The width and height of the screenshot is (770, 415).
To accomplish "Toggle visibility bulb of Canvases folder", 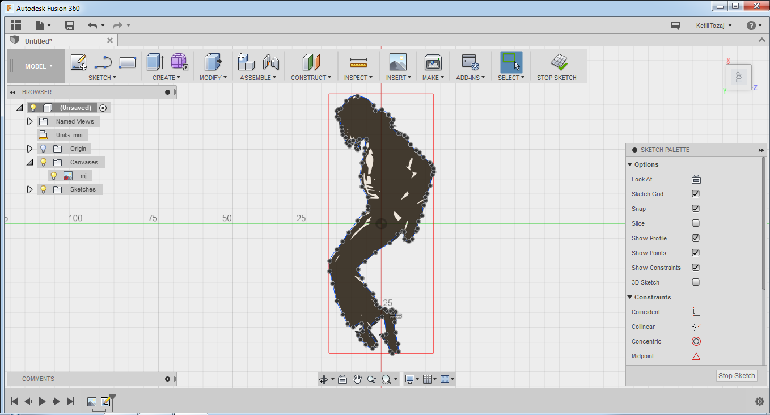I will tap(43, 162).
